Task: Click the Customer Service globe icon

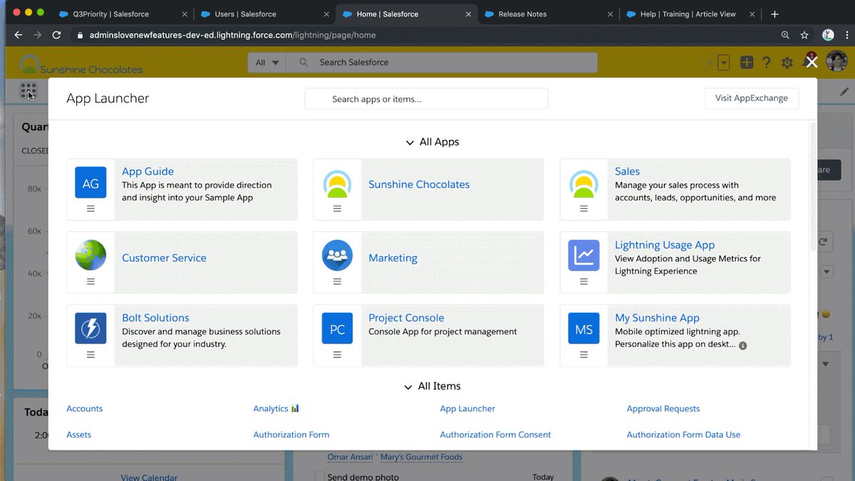Action: pyautogui.click(x=90, y=255)
